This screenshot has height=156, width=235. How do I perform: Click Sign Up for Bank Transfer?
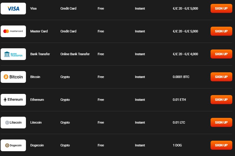(x=221, y=54)
